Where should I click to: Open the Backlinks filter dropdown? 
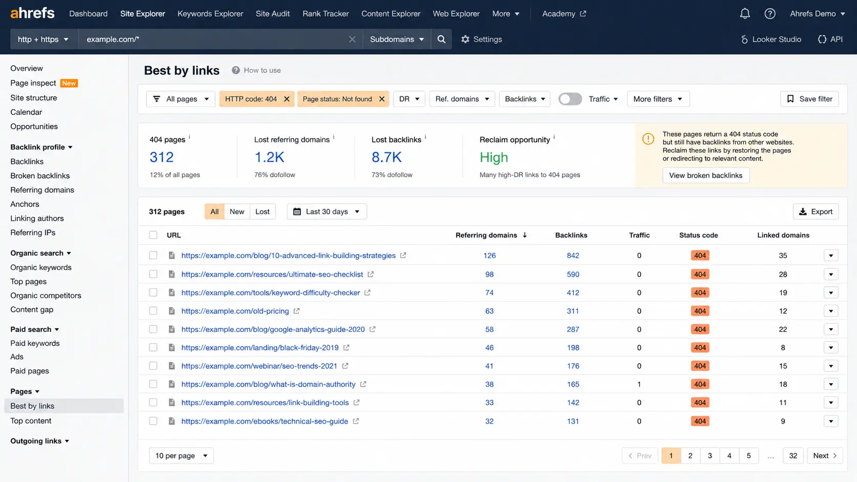click(525, 99)
